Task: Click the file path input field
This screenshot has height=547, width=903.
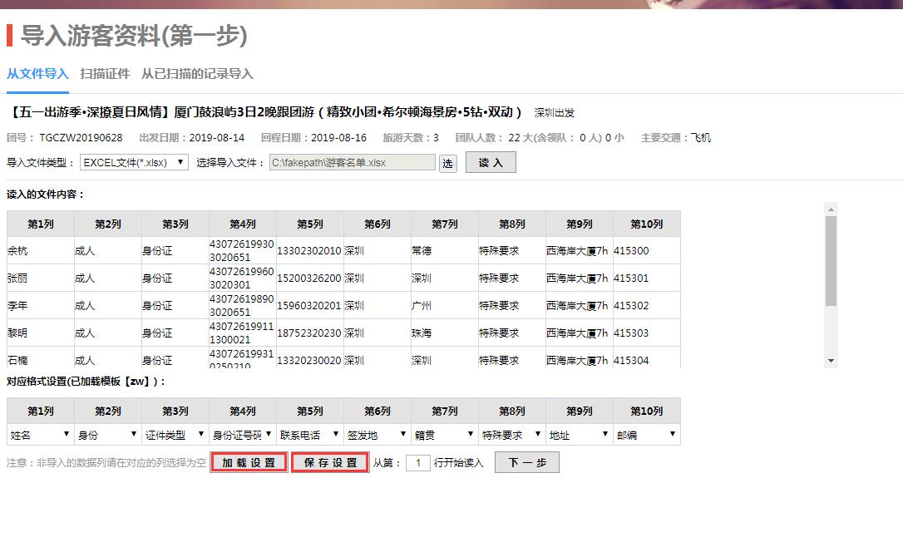Action: 352,163
